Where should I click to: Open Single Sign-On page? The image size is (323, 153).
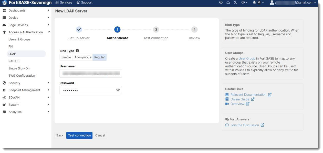click(19, 68)
